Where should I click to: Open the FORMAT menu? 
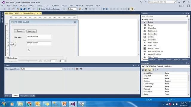55,6
